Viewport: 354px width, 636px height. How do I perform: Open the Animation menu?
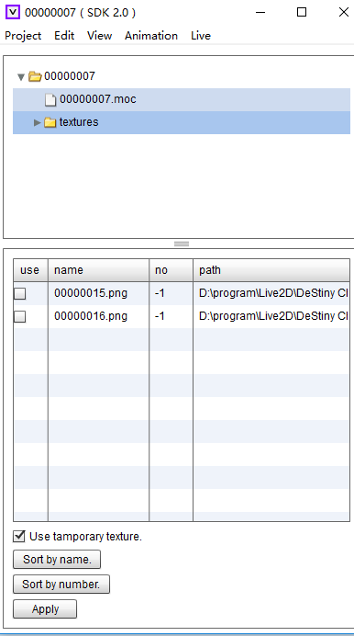tap(151, 36)
